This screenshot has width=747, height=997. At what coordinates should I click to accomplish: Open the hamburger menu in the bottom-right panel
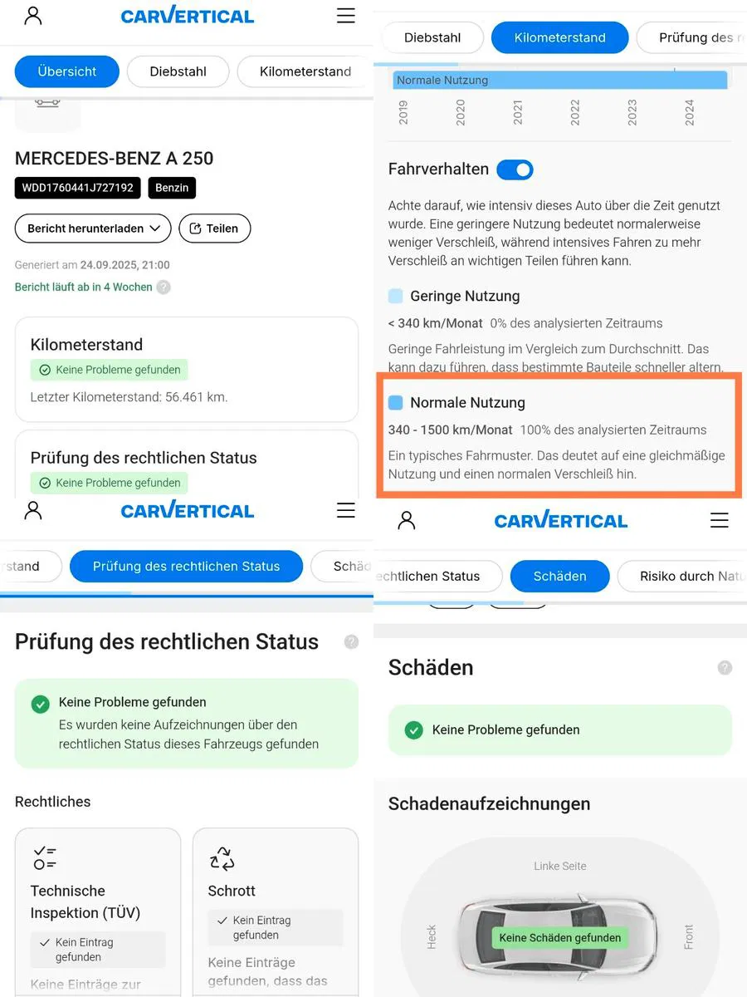pyautogui.click(x=720, y=521)
